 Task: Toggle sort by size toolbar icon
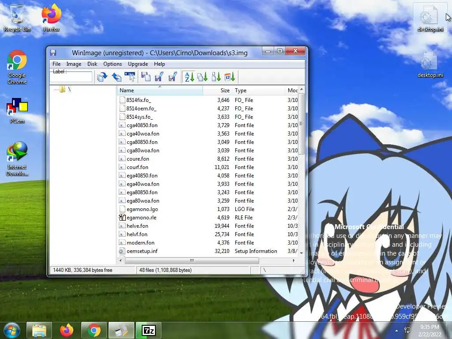[216, 77]
